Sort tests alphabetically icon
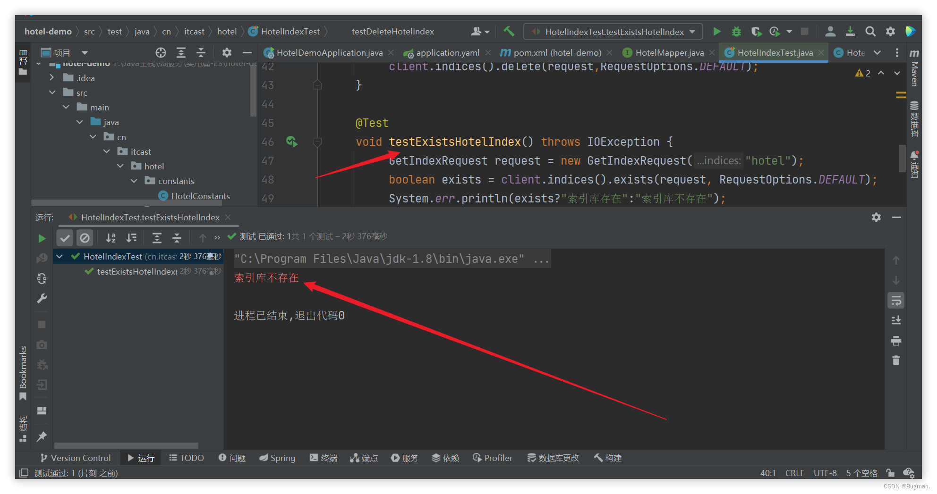Image resolution: width=937 pixels, height=494 pixels. pos(111,238)
